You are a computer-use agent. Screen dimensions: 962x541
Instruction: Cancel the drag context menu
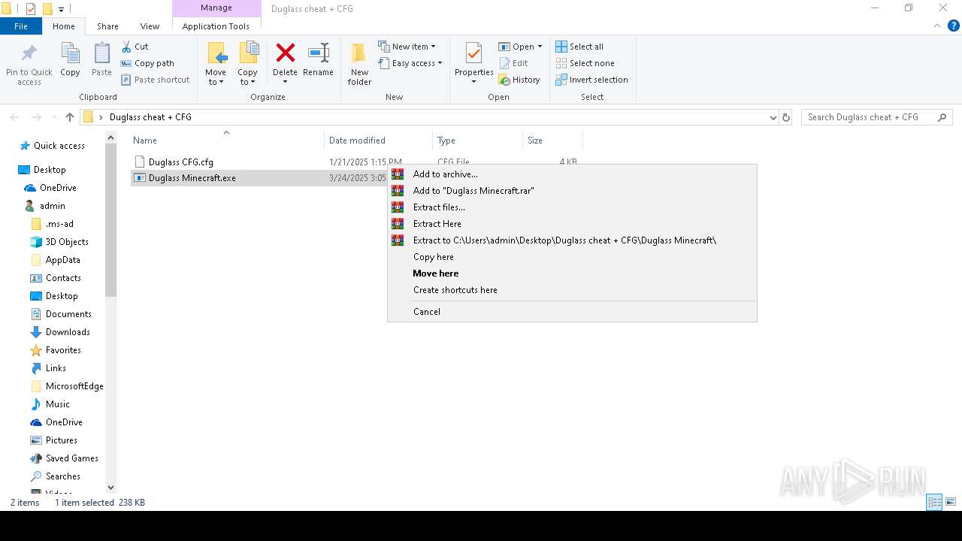coord(572,312)
